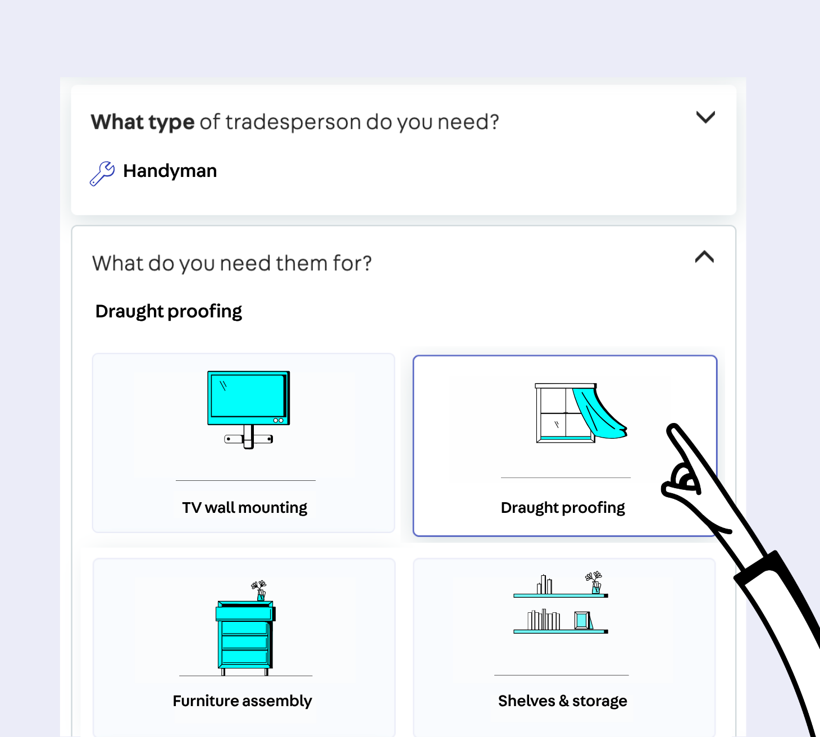Expand the tradesperson type chevron
820x737 pixels.
[x=705, y=117]
